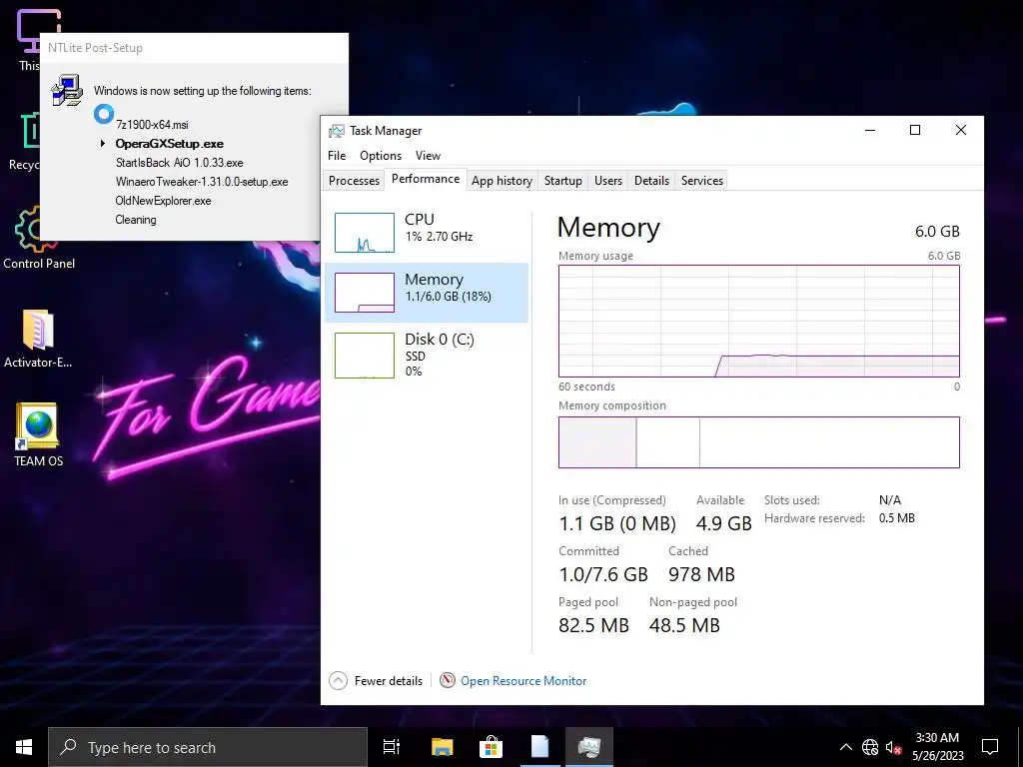This screenshot has width=1023, height=767.
Task: Click the Memory composition bar
Action: coord(759,442)
